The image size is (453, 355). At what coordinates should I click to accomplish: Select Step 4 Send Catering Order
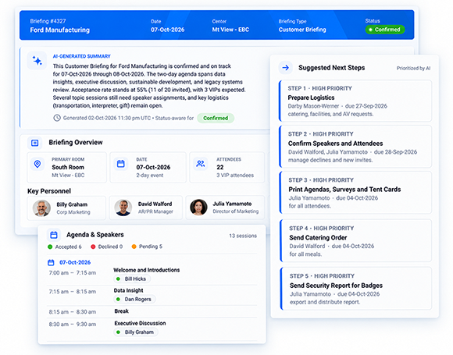tap(356, 240)
